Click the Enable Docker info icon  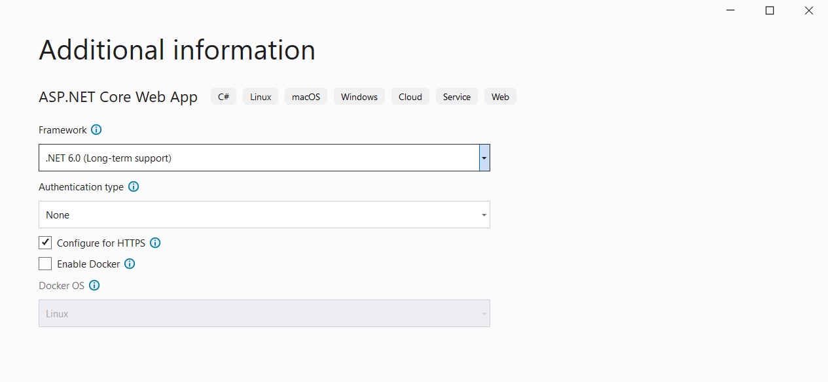[130, 264]
